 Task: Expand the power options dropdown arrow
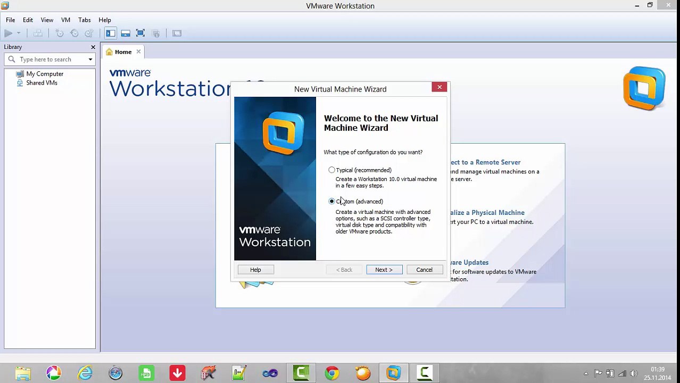[x=19, y=34]
